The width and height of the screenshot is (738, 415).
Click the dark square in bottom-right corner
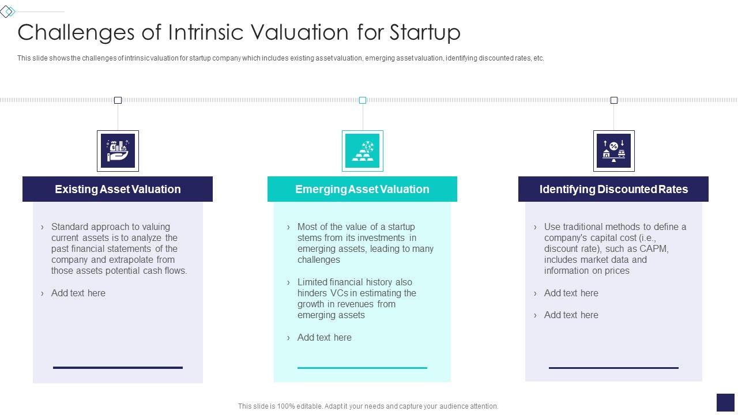coord(725,402)
